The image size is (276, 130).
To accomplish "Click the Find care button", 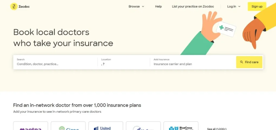I will (x=249, y=62).
